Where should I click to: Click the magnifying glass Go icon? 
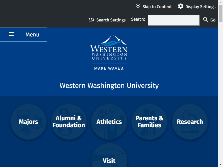(x=205, y=19)
